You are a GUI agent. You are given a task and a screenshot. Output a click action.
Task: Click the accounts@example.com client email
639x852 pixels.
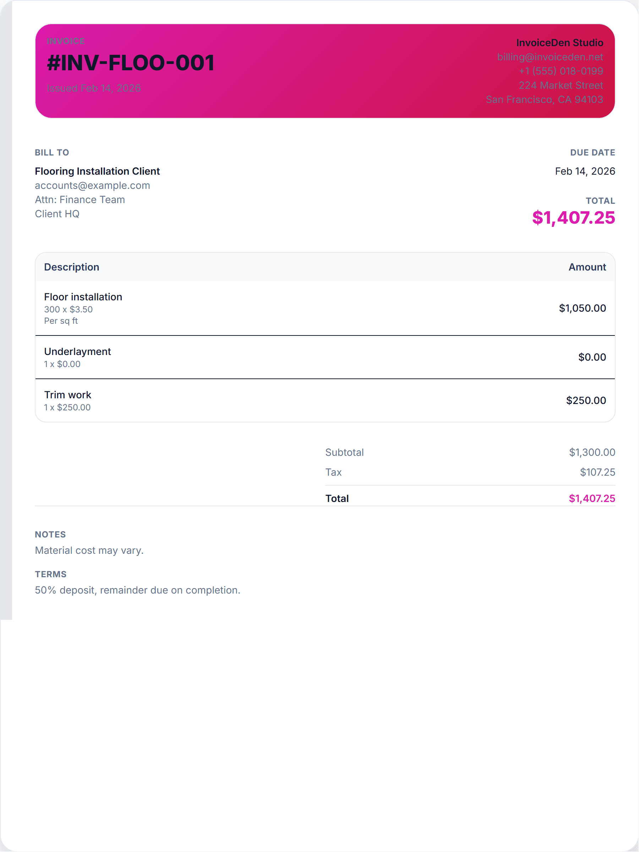coord(92,185)
